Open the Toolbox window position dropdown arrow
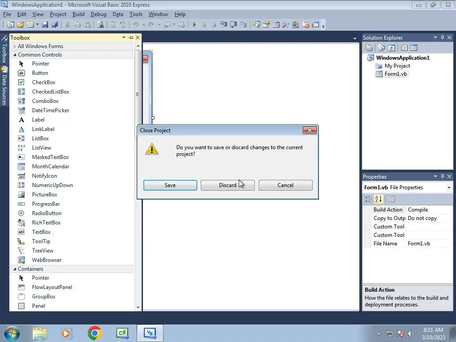456x342 pixels. pyautogui.click(x=124, y=37)
